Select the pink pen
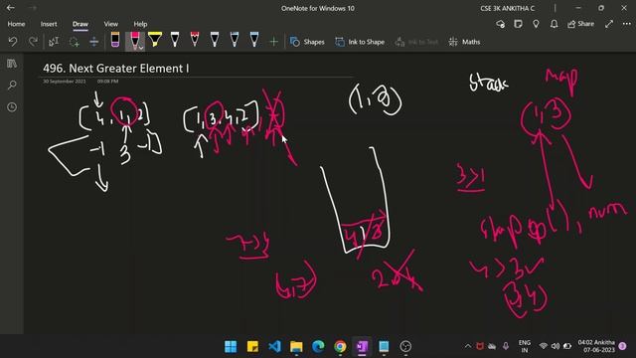This screenshot has height=358, width=636. point(134,40)
